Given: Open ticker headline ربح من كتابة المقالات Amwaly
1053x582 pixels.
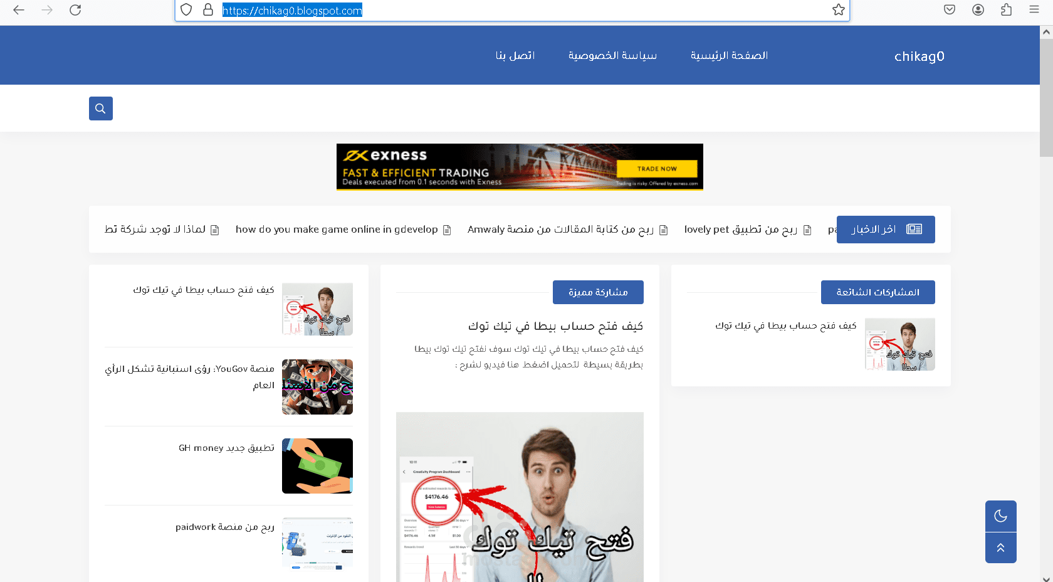Looking at the screenshot, I should coord(560,230).
